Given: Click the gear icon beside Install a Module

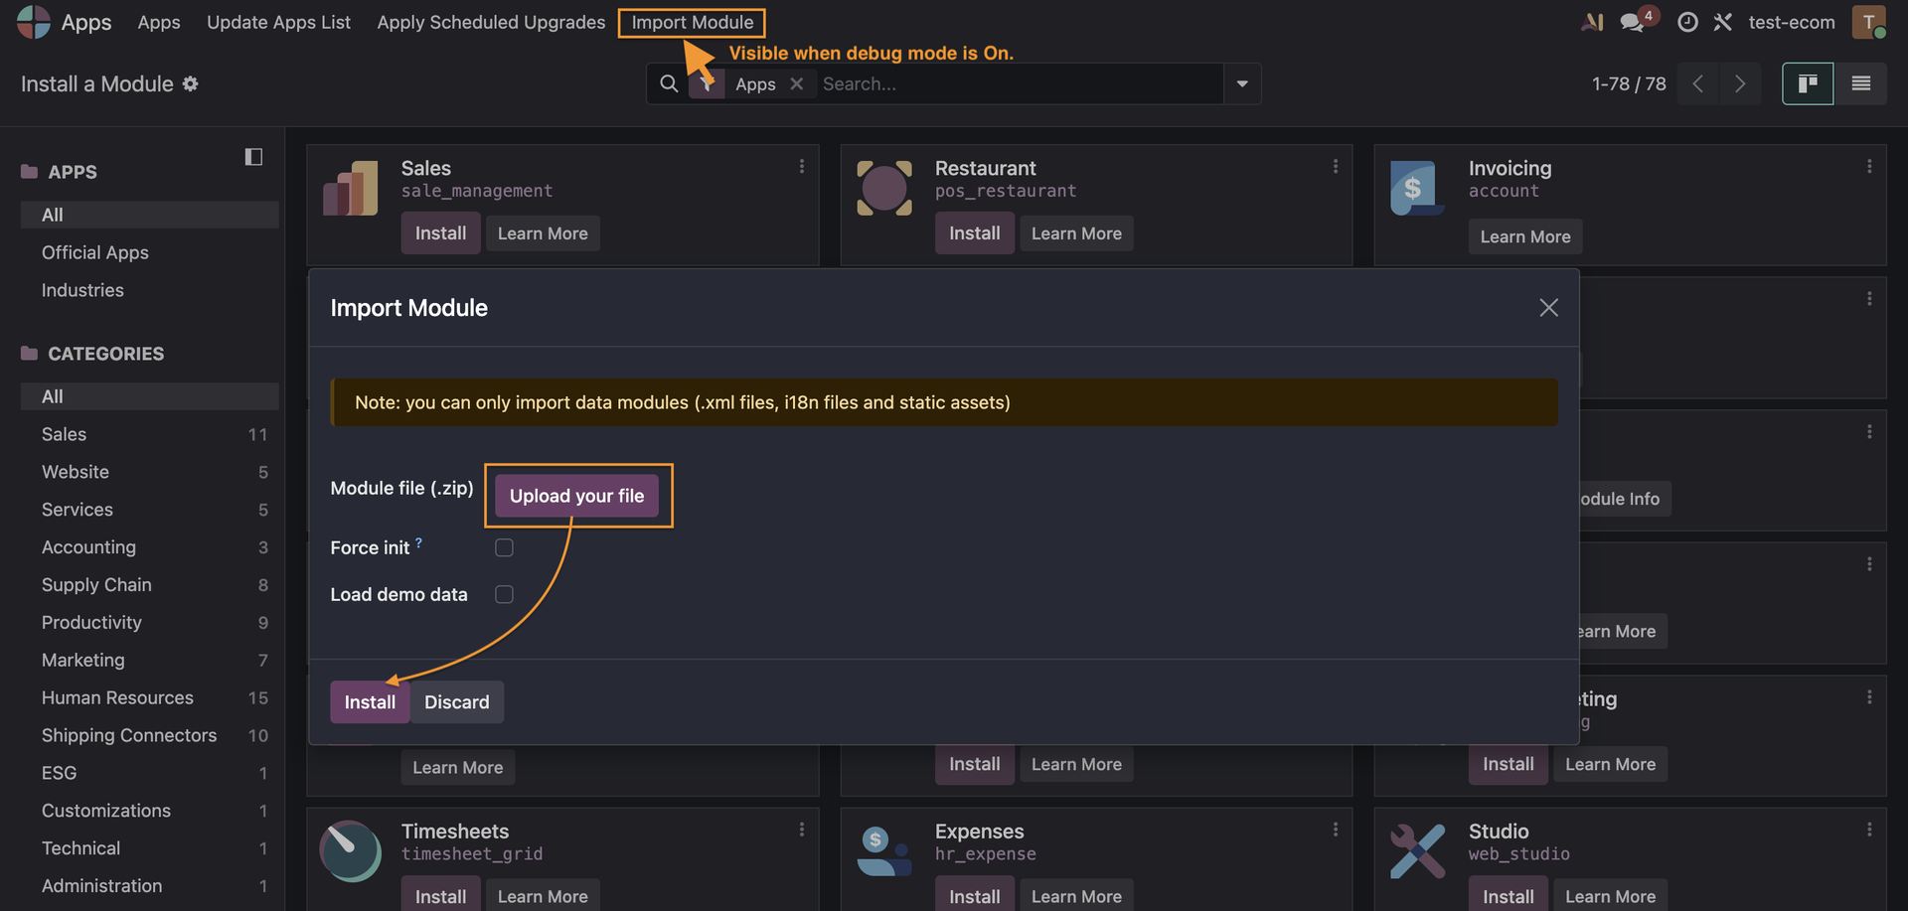Looking at the screenshot, I should tap(191, 84).
